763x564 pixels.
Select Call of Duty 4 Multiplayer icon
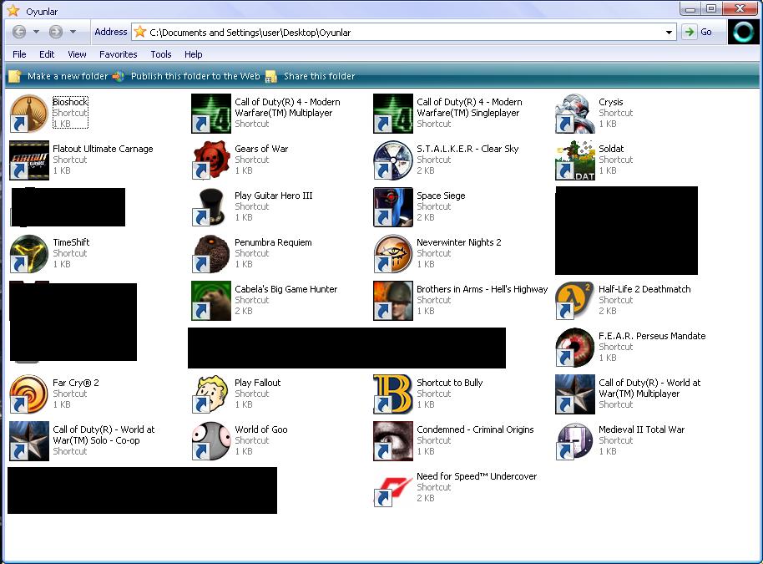click(211, 114)
